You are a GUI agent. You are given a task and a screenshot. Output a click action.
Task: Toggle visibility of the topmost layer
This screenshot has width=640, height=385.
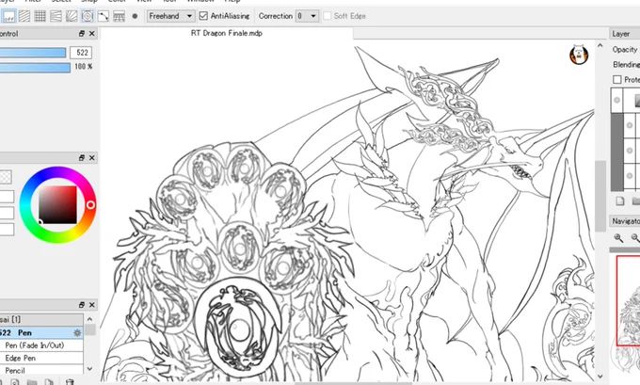pyautogui.click(x=617, y=100)
